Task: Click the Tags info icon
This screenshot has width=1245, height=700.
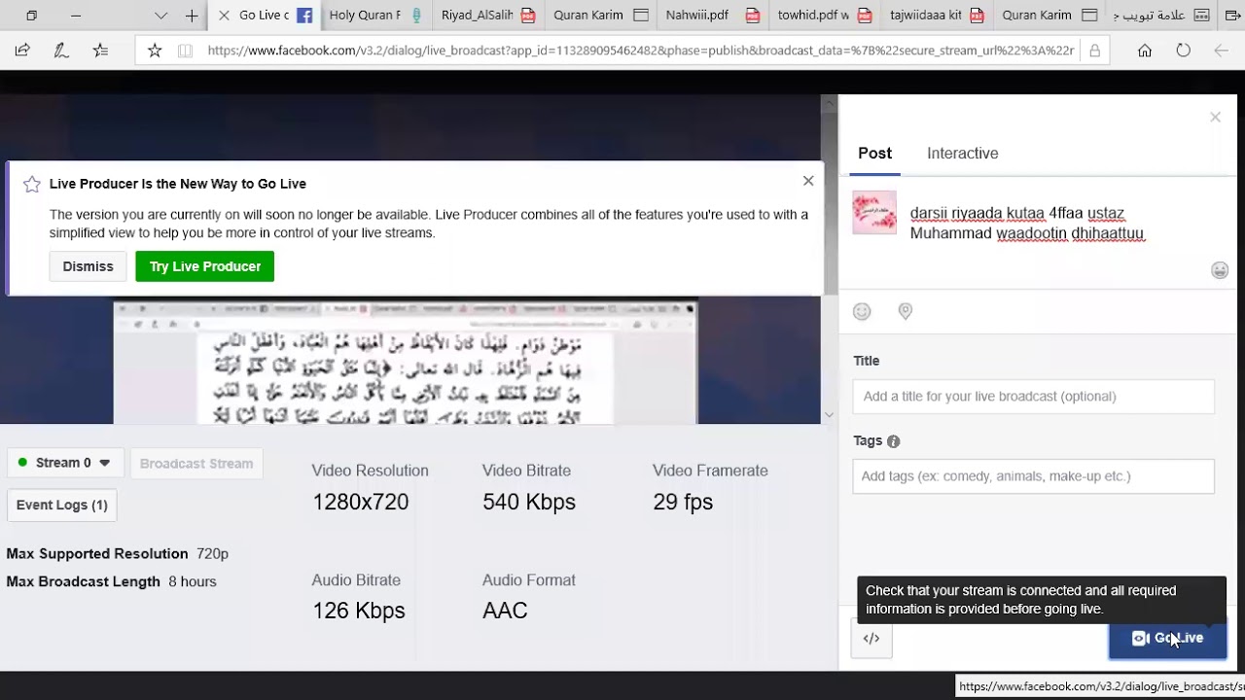Action: click(x=894, y=441)
